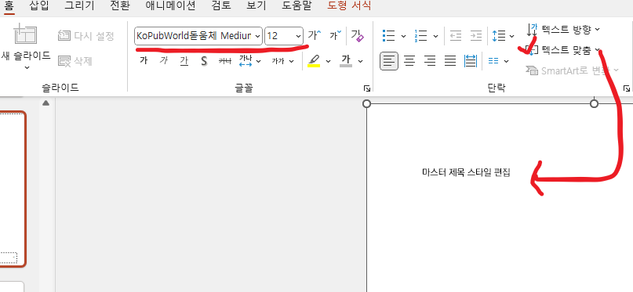This screenshot has height=292, width=633.
Task: Click the bullet list icon
Action: pos(388,35)
